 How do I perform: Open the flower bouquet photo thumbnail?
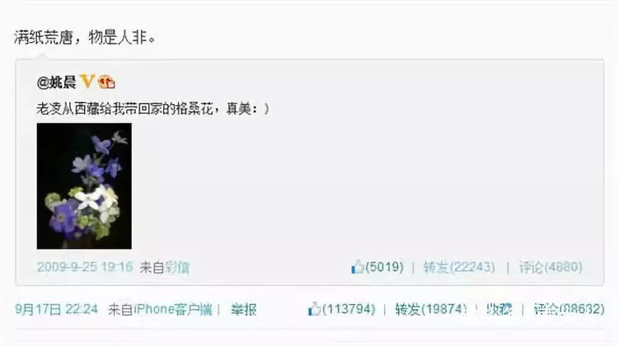(84, 186)
